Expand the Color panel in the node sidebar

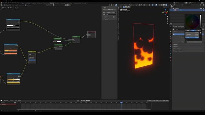[107, 17]
